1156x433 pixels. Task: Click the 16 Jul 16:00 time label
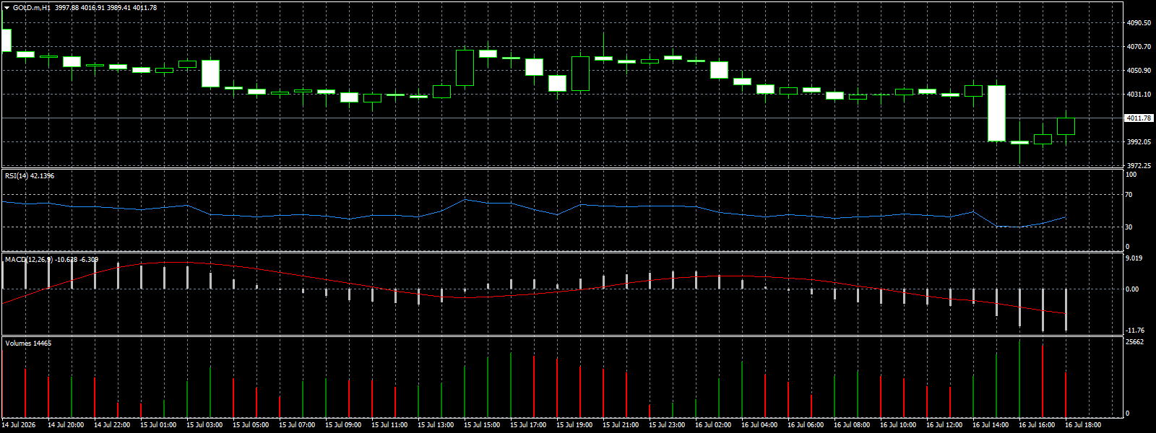tap(1037, 425)
